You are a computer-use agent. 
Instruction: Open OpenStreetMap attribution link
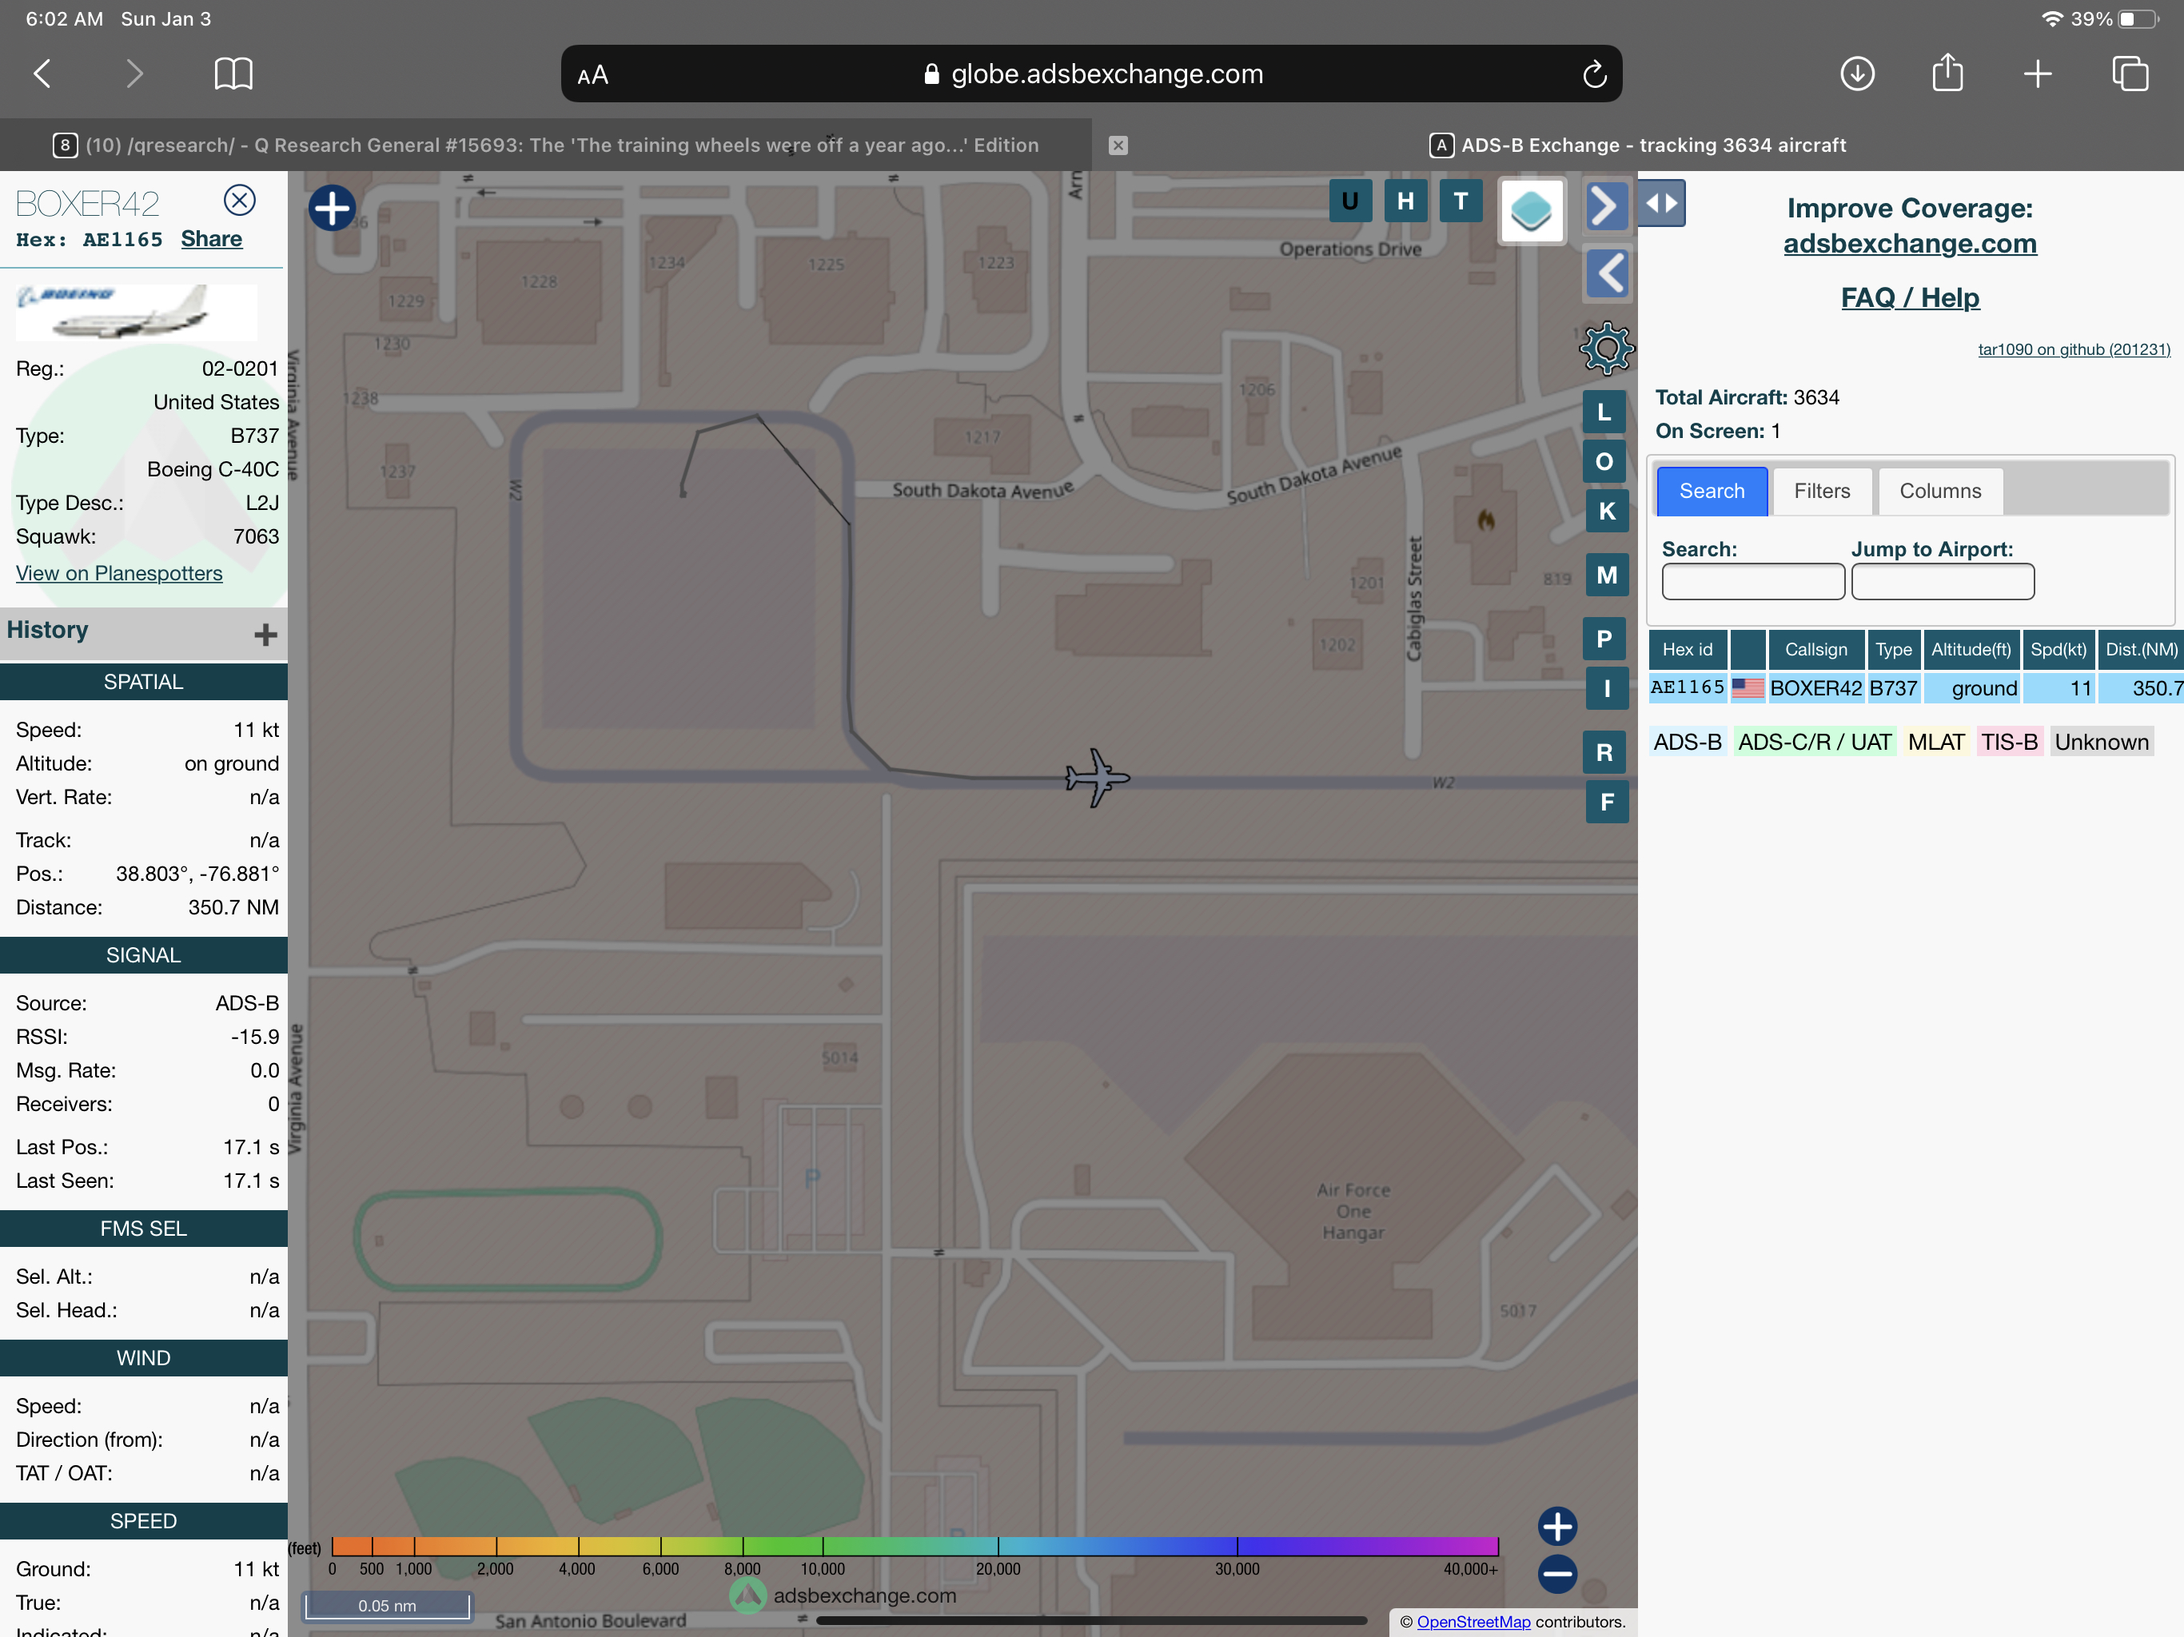coord(1473,1621)
